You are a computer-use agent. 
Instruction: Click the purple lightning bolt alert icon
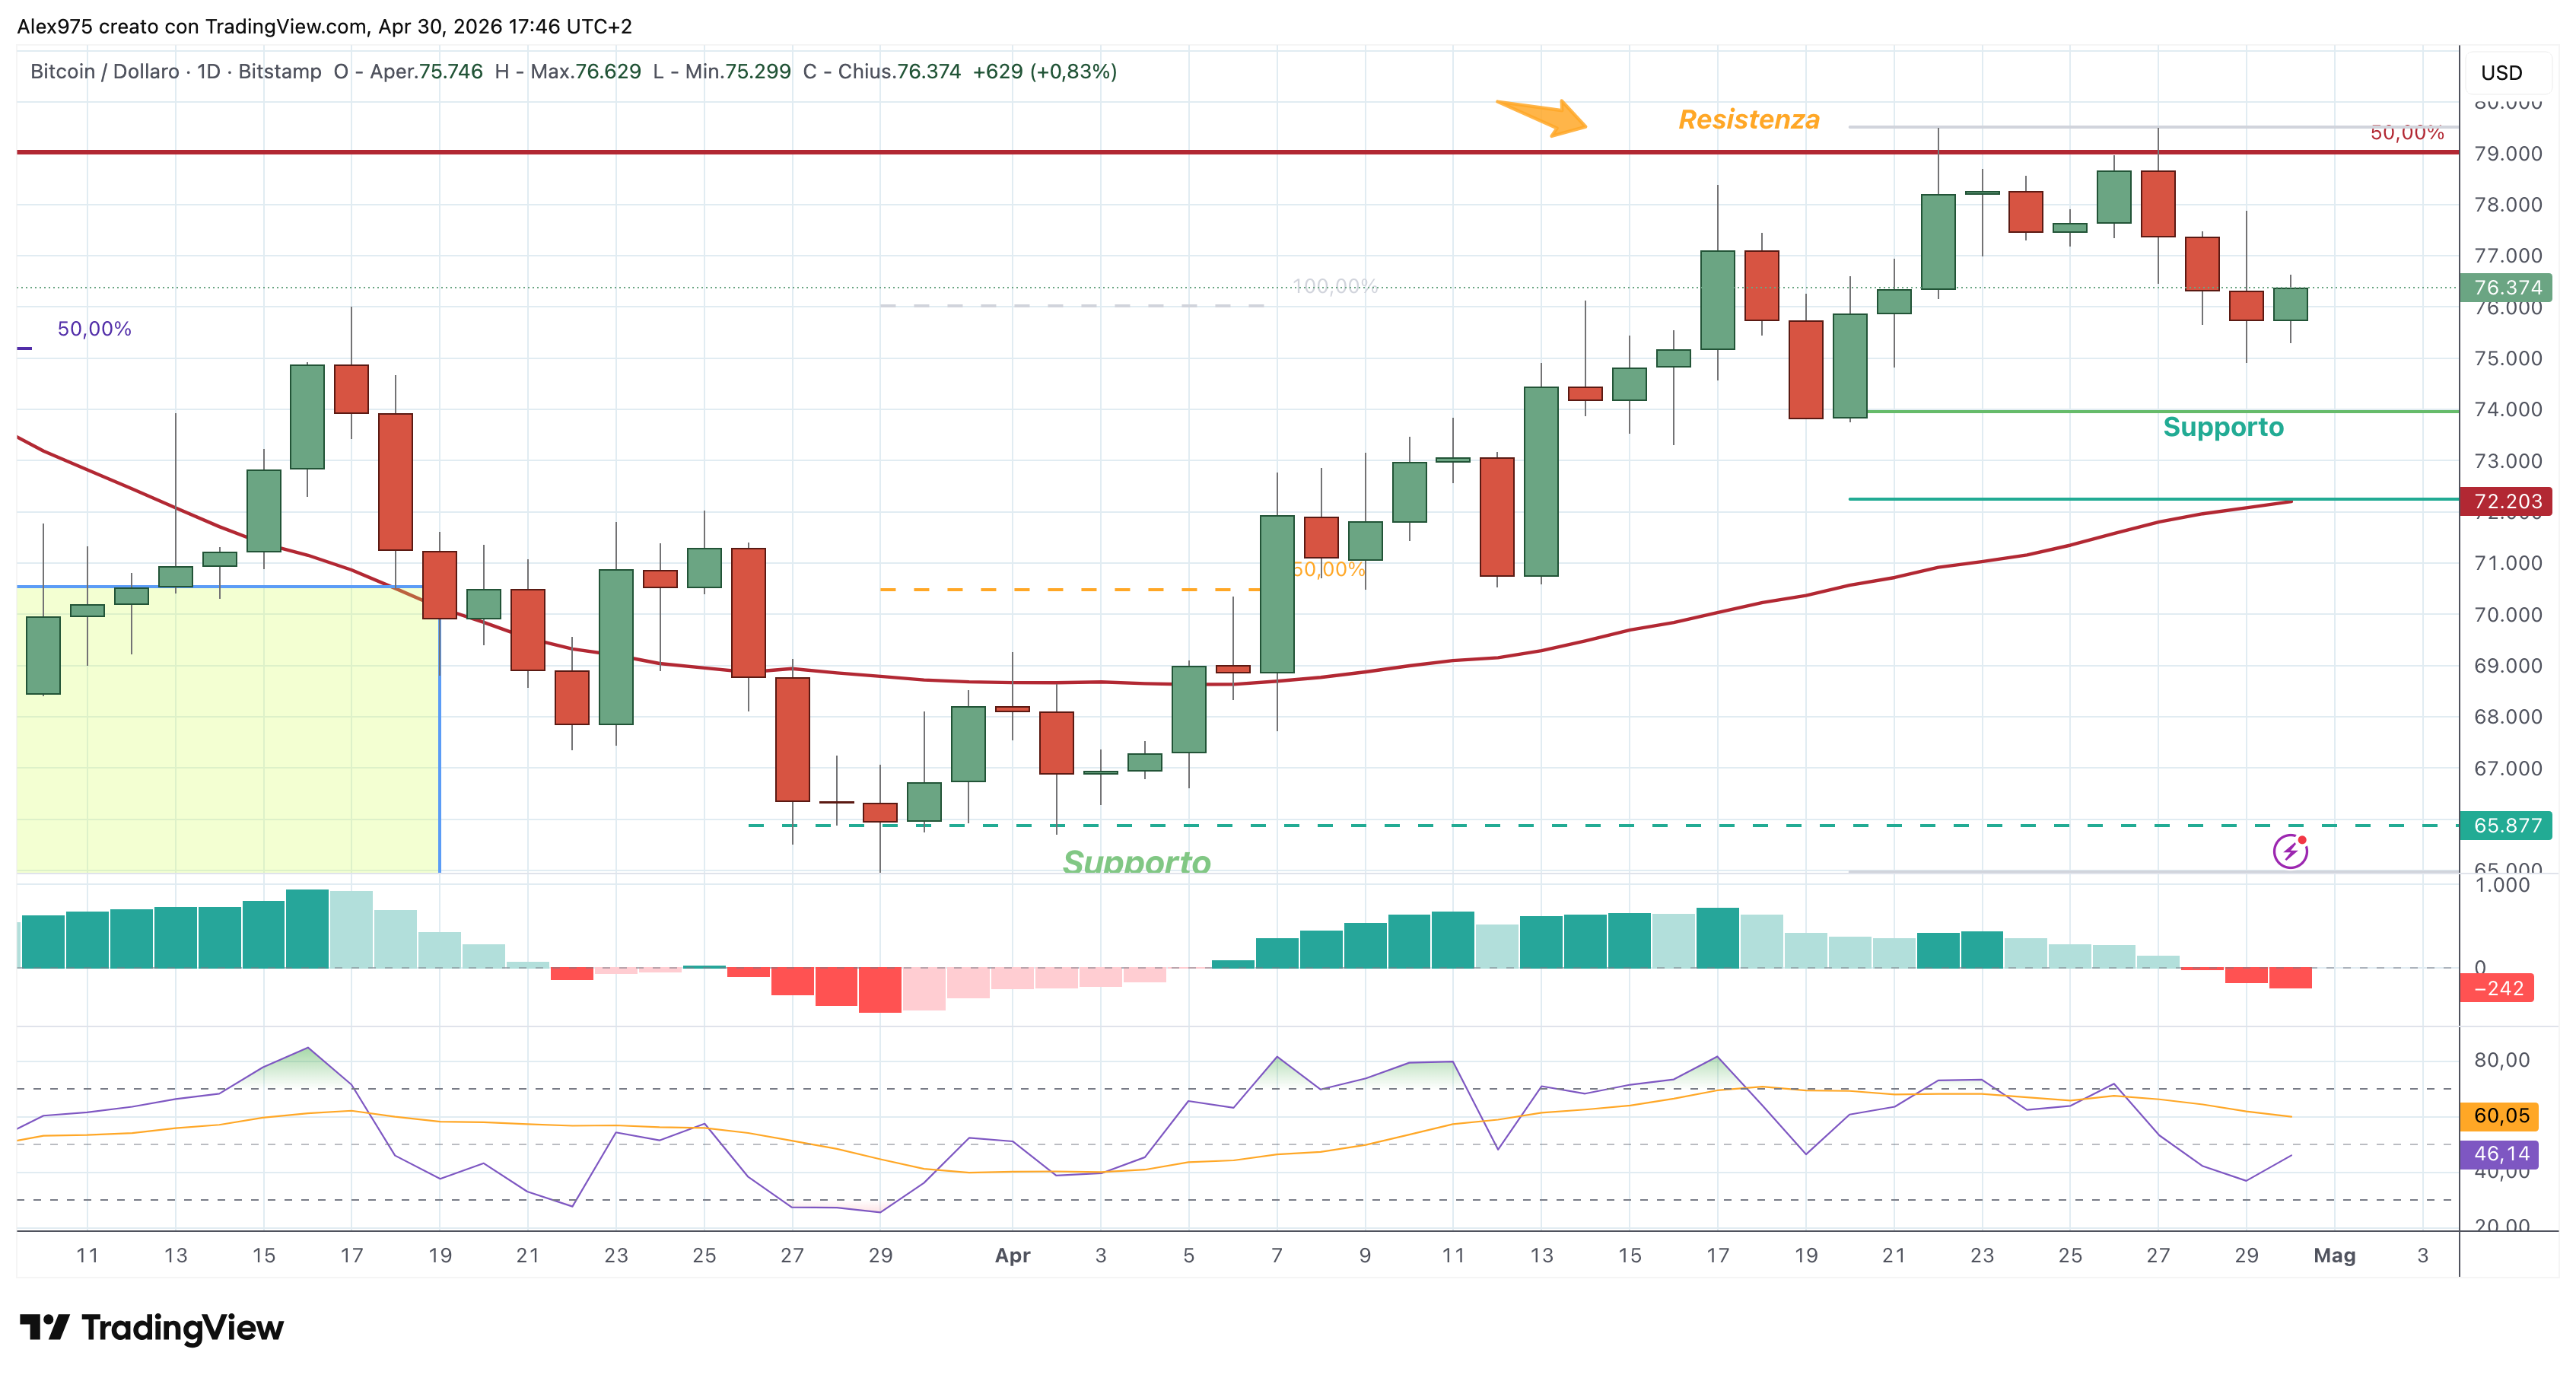(x=2290, y=851)
